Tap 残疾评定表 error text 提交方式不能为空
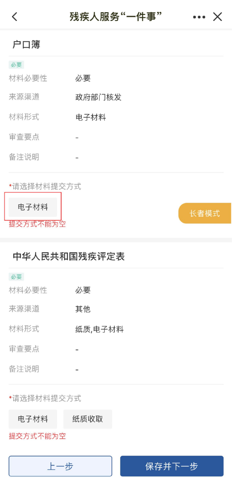Viewport: 232px width, 483px height. (37, 436)
